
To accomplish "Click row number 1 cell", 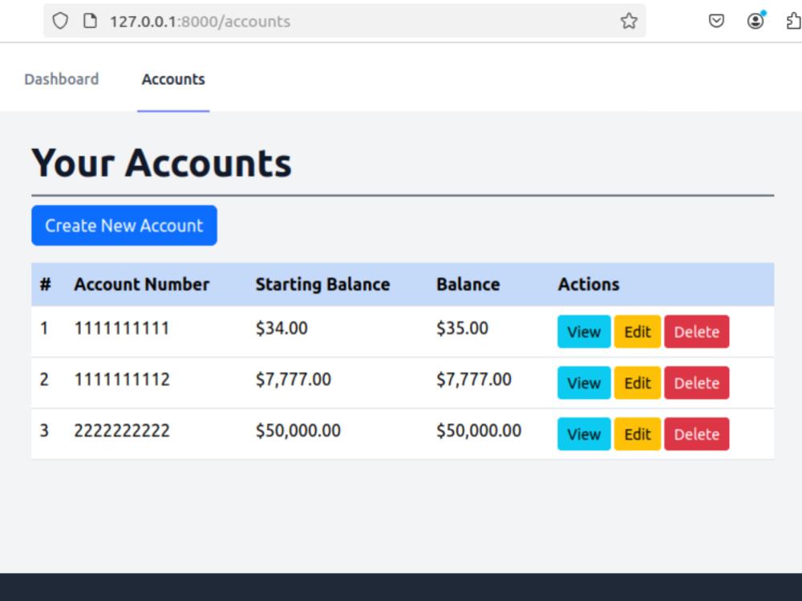I will pos(44,328).
